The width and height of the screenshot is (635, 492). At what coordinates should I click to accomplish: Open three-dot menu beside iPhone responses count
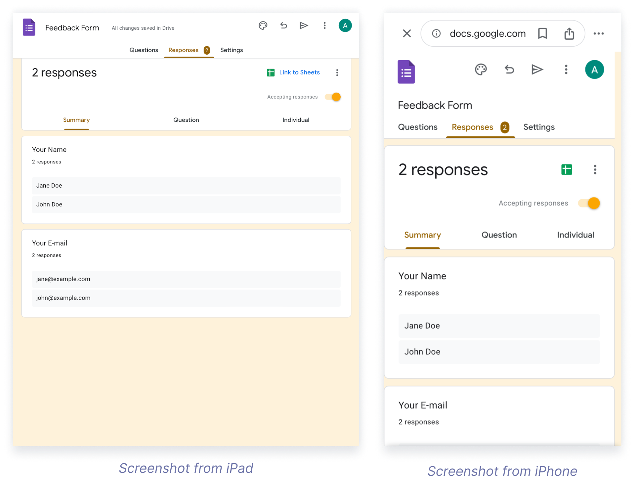point(595,170)
